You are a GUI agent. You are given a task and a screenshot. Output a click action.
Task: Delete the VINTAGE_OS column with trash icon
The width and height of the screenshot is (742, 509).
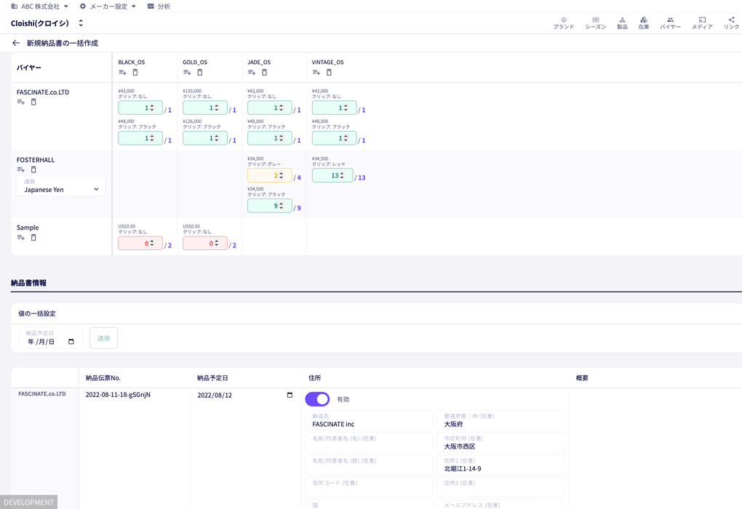(329, 73)
